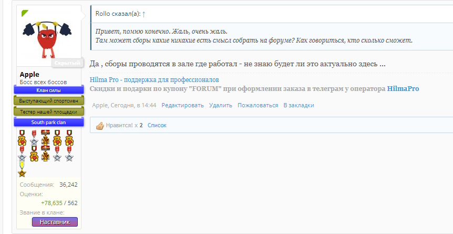Click the Оценки: label

click(31, 194)
